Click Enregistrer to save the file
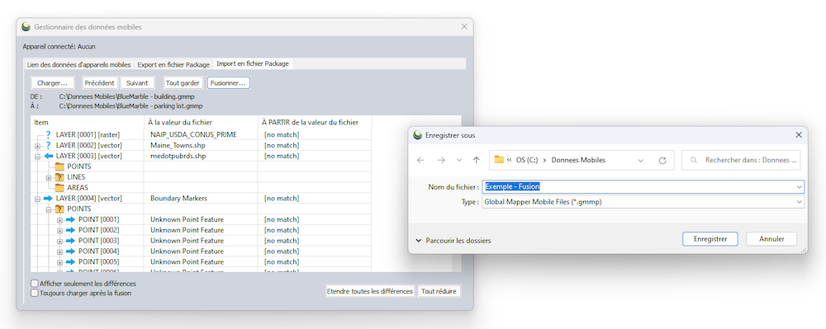The height and width of the screenshot is (329, 826). pos(710,238)
